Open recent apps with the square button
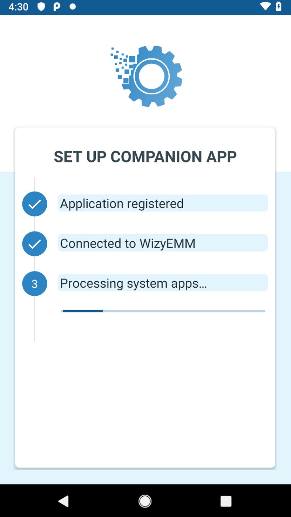 pyautogui.click(x=226, y=501)
